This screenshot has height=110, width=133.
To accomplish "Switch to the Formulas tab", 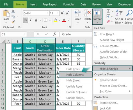I will point(69,4).
